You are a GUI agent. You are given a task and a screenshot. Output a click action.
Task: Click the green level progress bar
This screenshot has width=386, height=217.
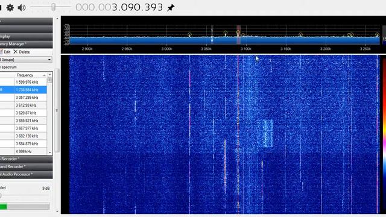[25, 206]
